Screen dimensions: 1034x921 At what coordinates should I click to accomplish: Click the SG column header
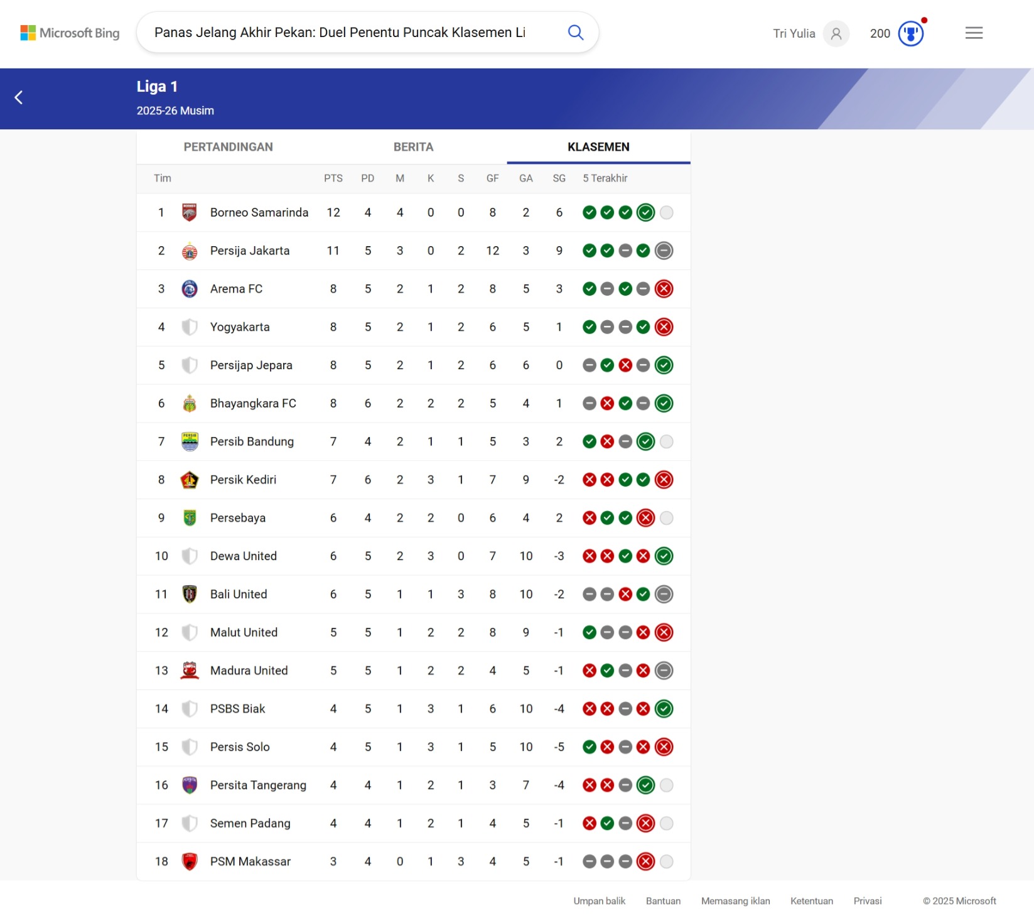click(x=559, y=178)
